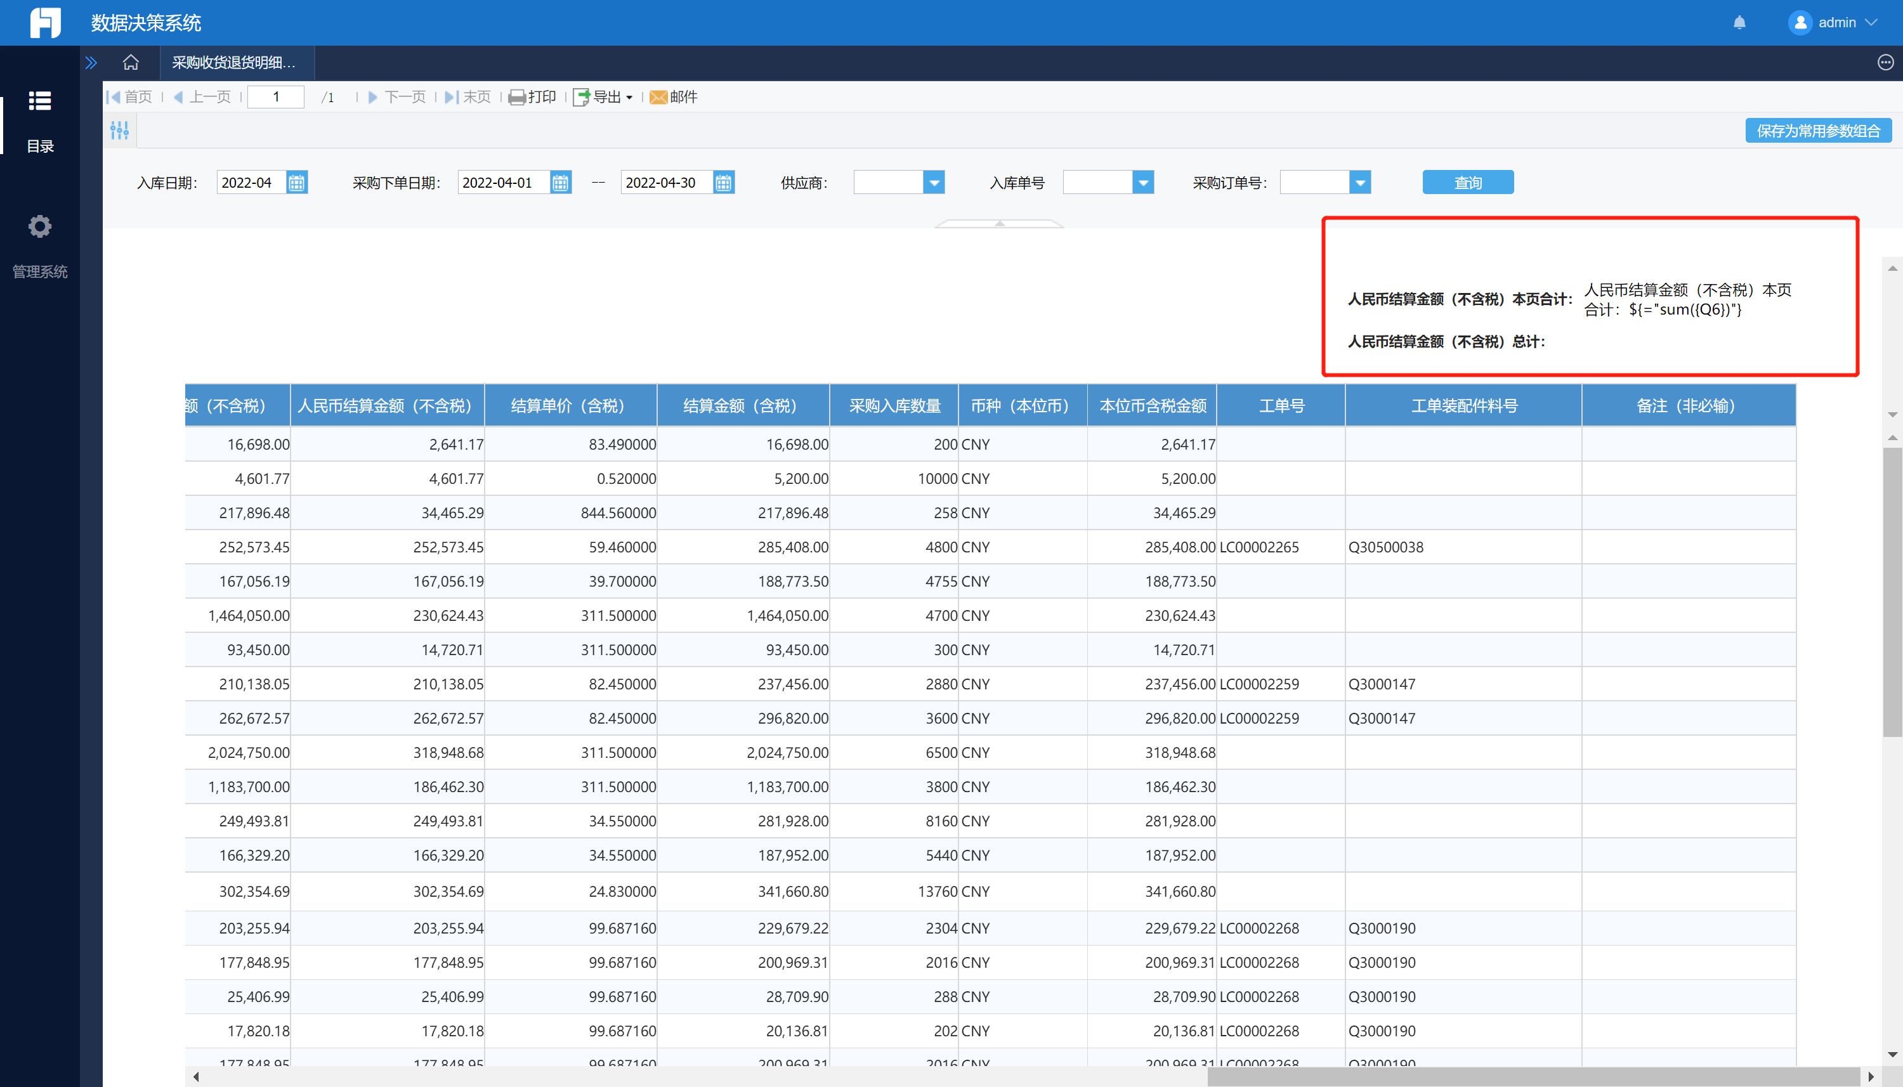Select cell value 13760 quantity
The image size is (1903, 1087).
tap(894, 892)
